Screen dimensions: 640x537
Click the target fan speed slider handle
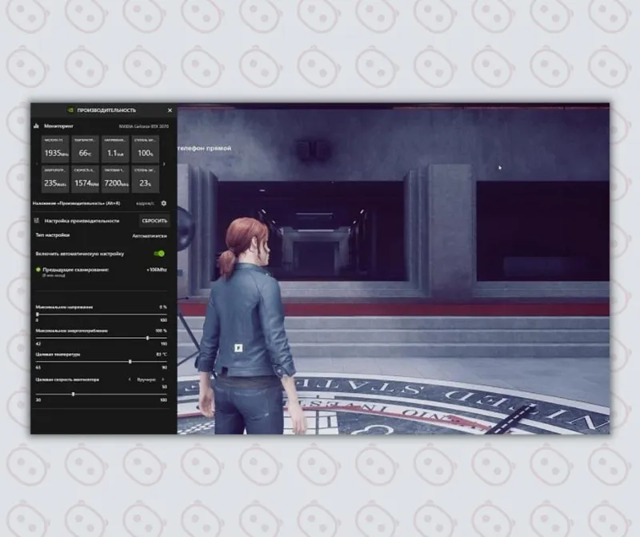74,394
